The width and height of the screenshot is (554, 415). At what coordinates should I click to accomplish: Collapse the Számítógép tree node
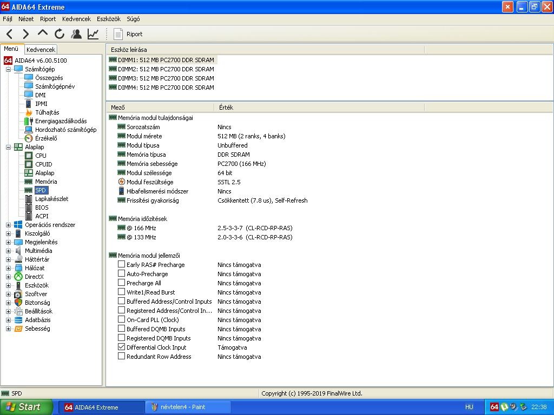click(x=8, y=69)
